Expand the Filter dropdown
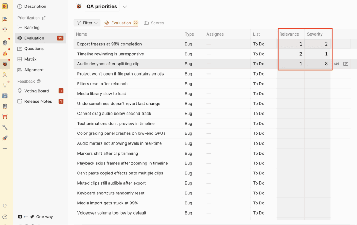Screen dimensions: 357x225 pyautogui.click(x=87, y=23)
